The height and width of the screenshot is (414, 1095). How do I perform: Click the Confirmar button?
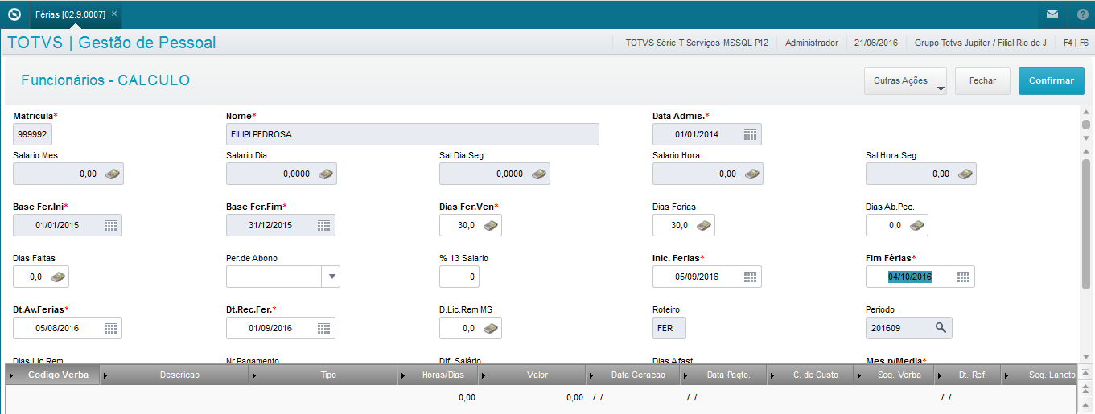click(1052, 80)
